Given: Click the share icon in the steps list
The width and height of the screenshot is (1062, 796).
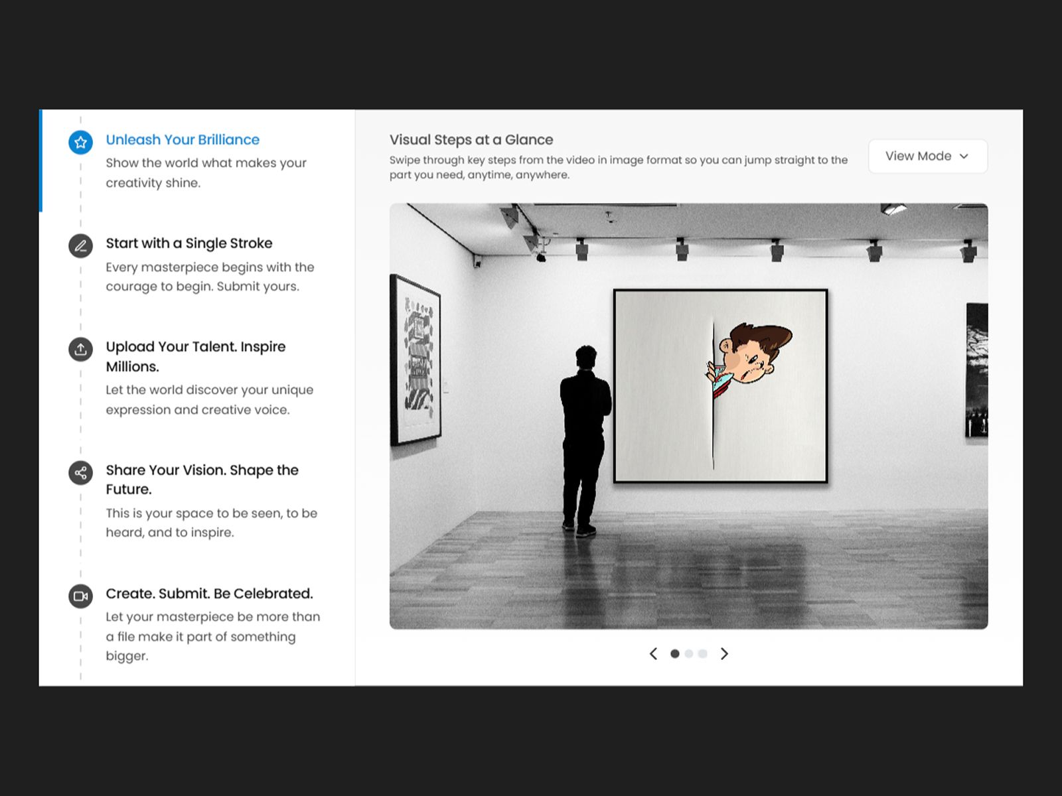Looking at the screenshot, I should [80, 473].
